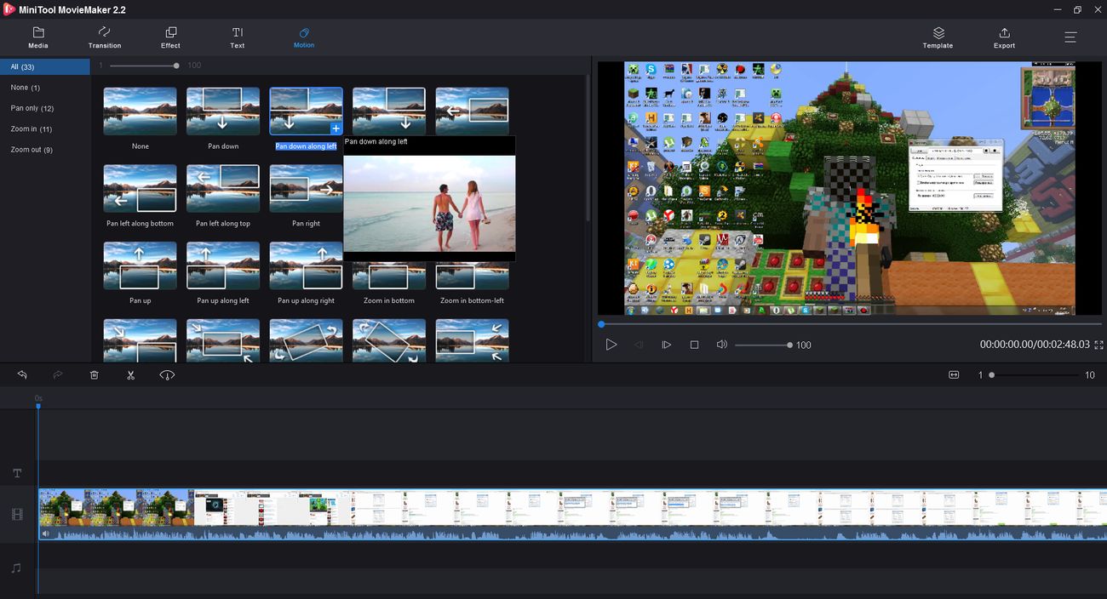Split clip with the scissors icon
Viewport: 1107px width, 599px height.
[x=130, y=374]
